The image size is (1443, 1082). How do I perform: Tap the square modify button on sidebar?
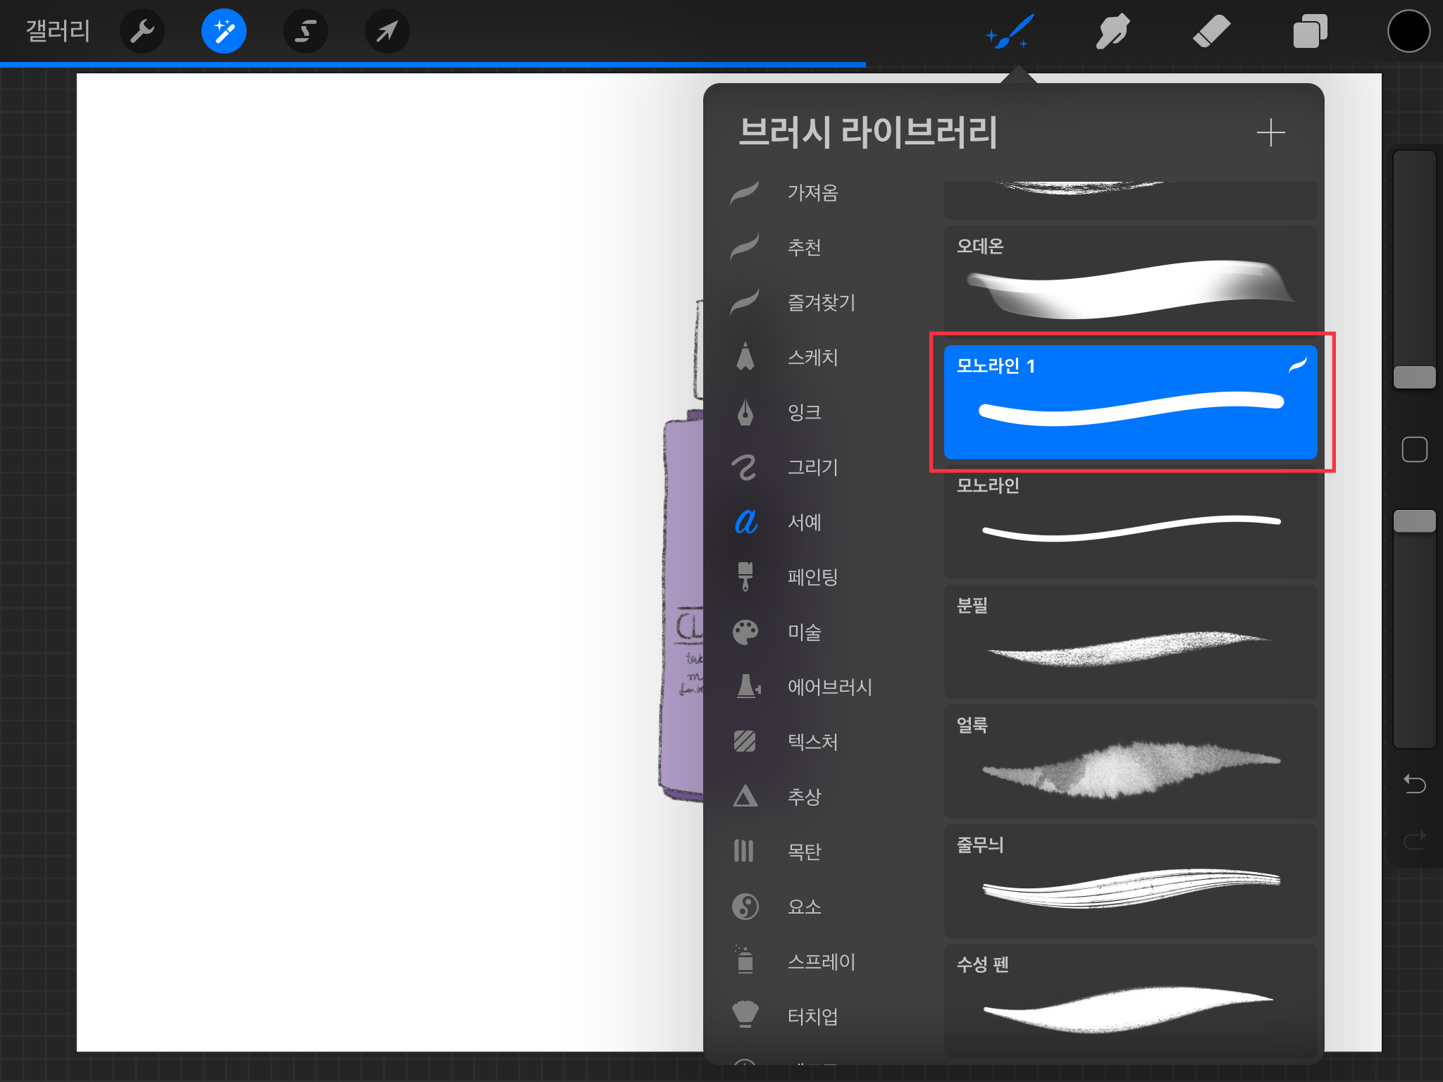pos(1414,449)
